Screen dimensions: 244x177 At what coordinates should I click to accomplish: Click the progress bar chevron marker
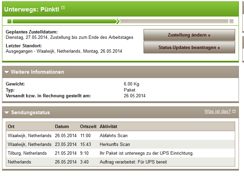coord(118,21)
